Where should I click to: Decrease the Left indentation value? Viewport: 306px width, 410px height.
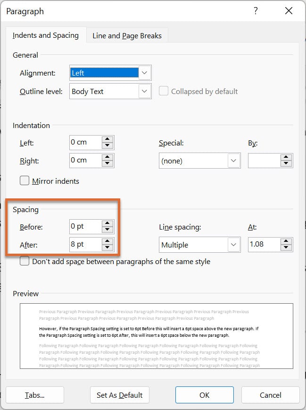click(108, 146)
